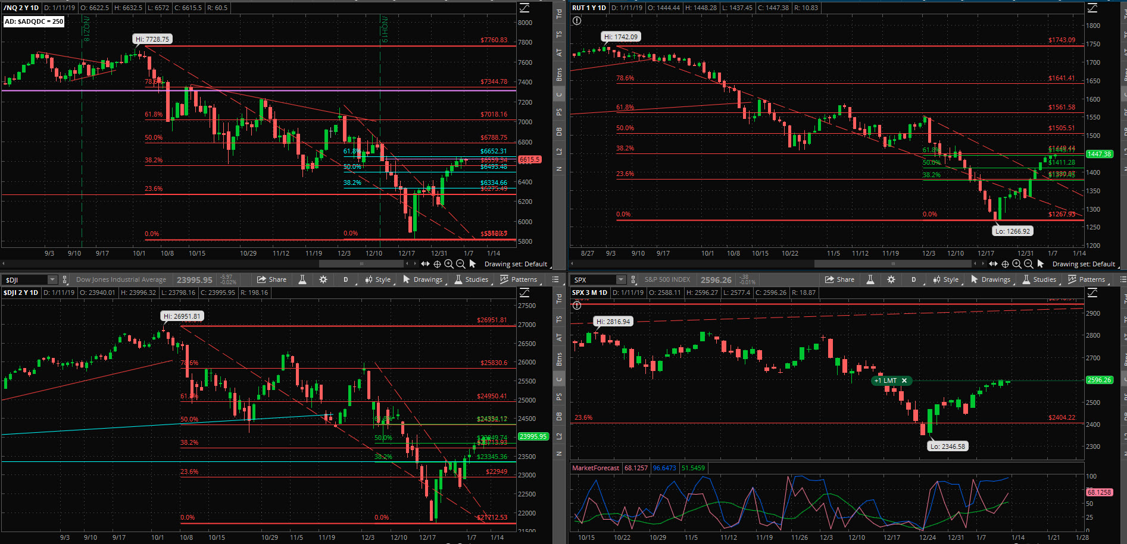Click the left arrow of the /NQ scrollbar
Viewport: 1127px width, 544px height.
(4, 263)
